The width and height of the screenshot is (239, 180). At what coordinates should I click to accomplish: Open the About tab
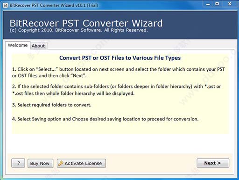pos(38,46)
